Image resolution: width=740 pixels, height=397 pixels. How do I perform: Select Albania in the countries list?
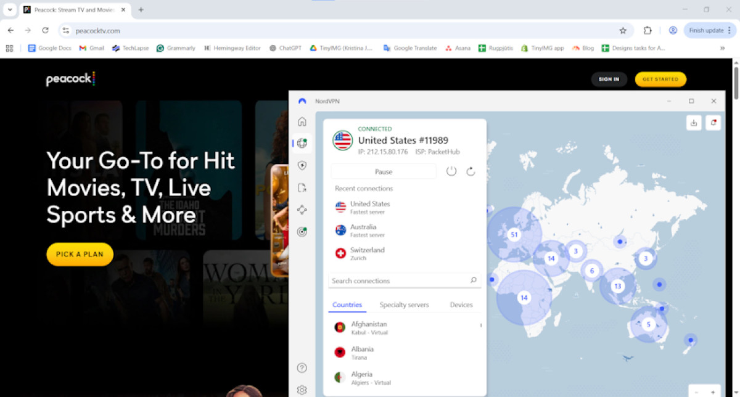pyautogui.click(x=405, y=353)
